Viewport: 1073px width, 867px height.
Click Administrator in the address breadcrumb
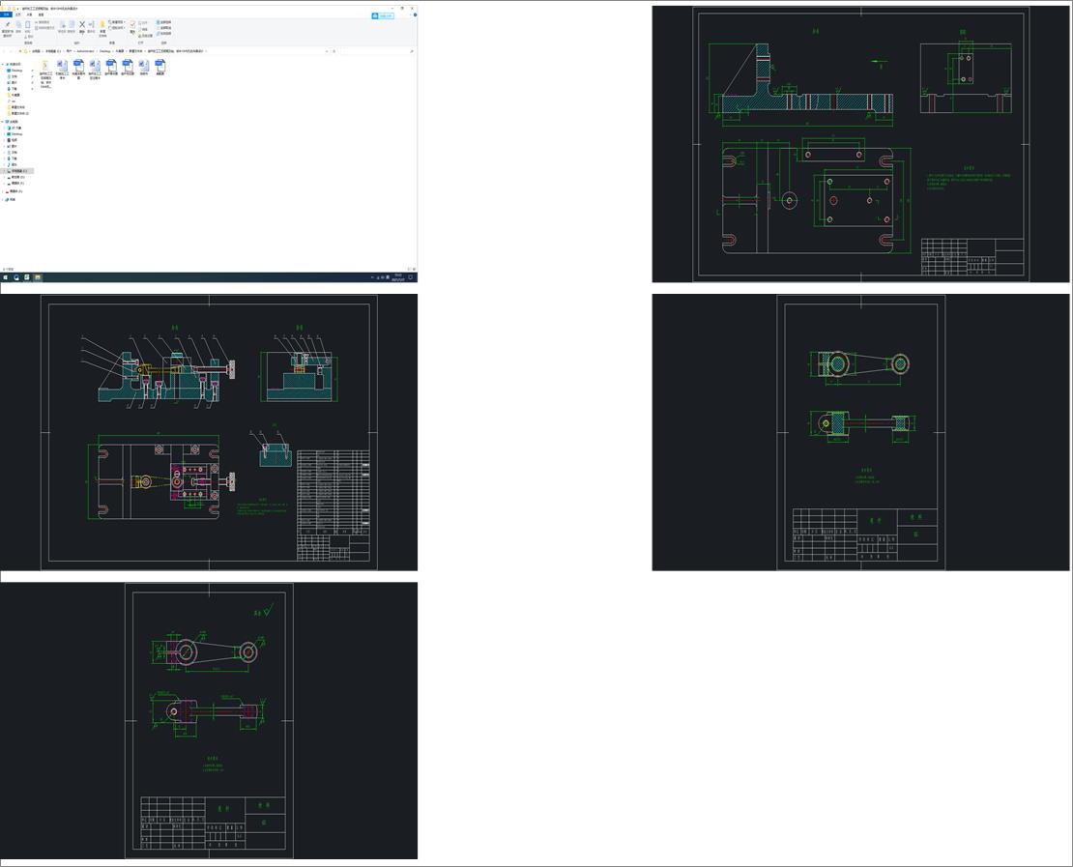85,51
